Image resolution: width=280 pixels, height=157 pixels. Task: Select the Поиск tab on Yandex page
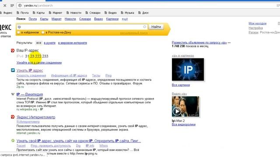[x=21, y=19]
